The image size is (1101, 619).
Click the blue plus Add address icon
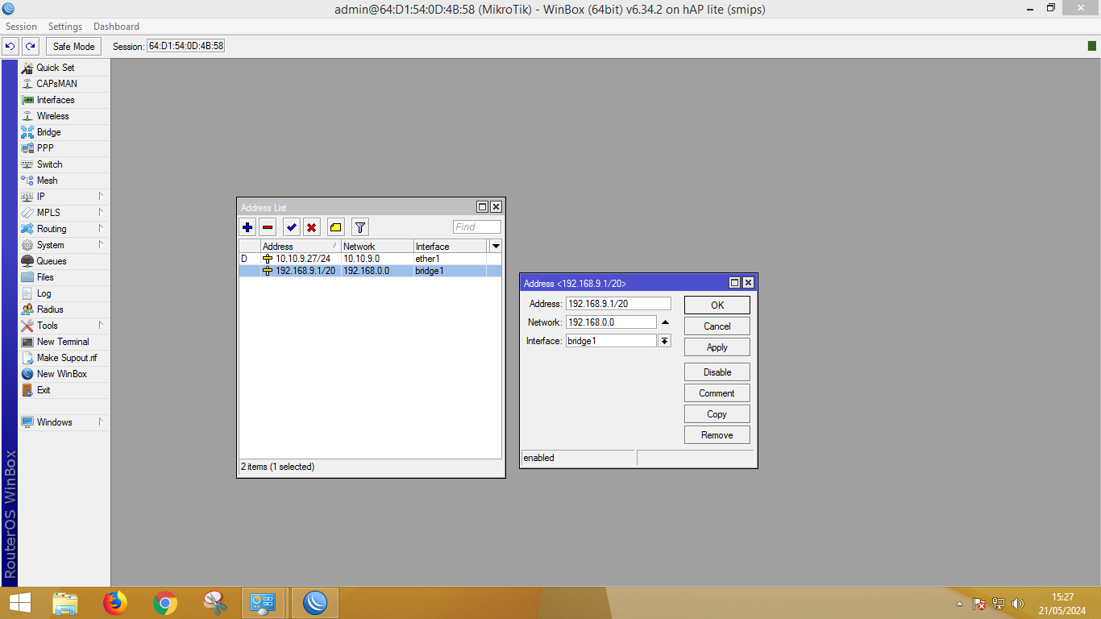[247, 227]
